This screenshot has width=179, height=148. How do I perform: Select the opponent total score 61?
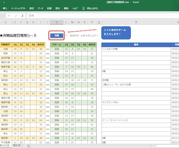tap(41, 120)
